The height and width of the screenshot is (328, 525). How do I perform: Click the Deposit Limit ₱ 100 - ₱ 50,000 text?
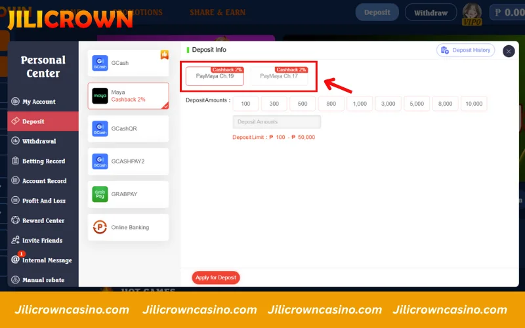pyautogui.click(x=274, y=137)
